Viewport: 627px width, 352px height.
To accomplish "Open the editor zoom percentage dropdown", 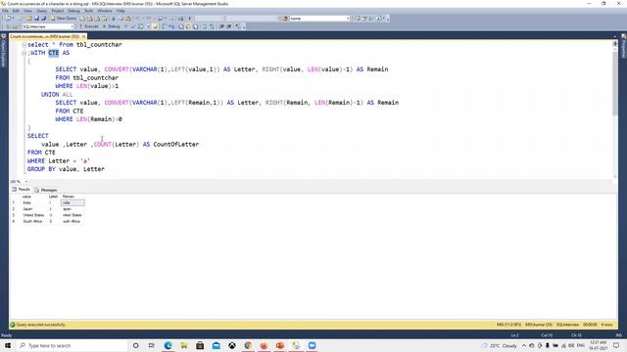I will pos(26,182).
